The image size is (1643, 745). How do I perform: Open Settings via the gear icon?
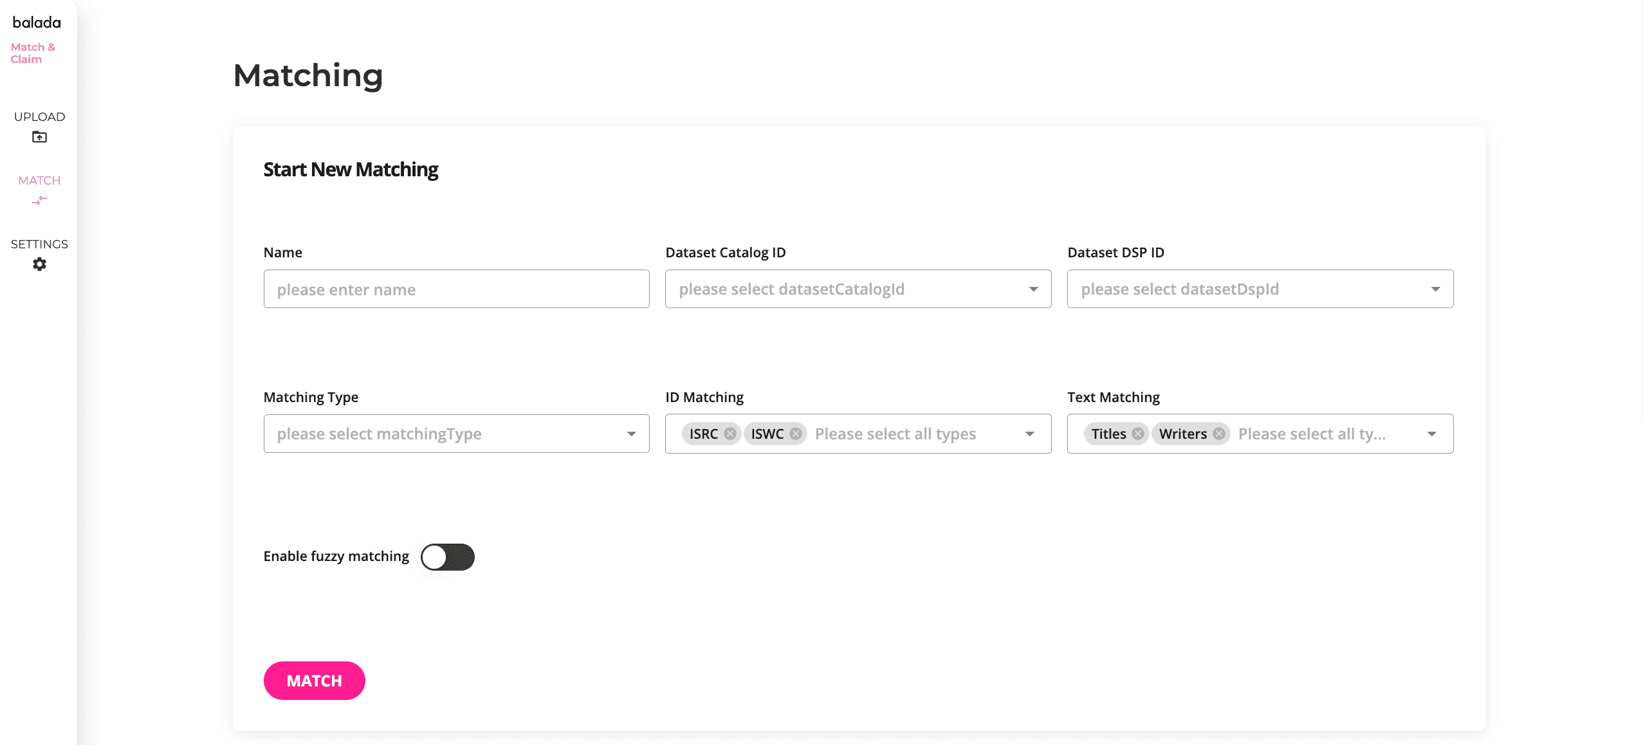coord(39,264)
